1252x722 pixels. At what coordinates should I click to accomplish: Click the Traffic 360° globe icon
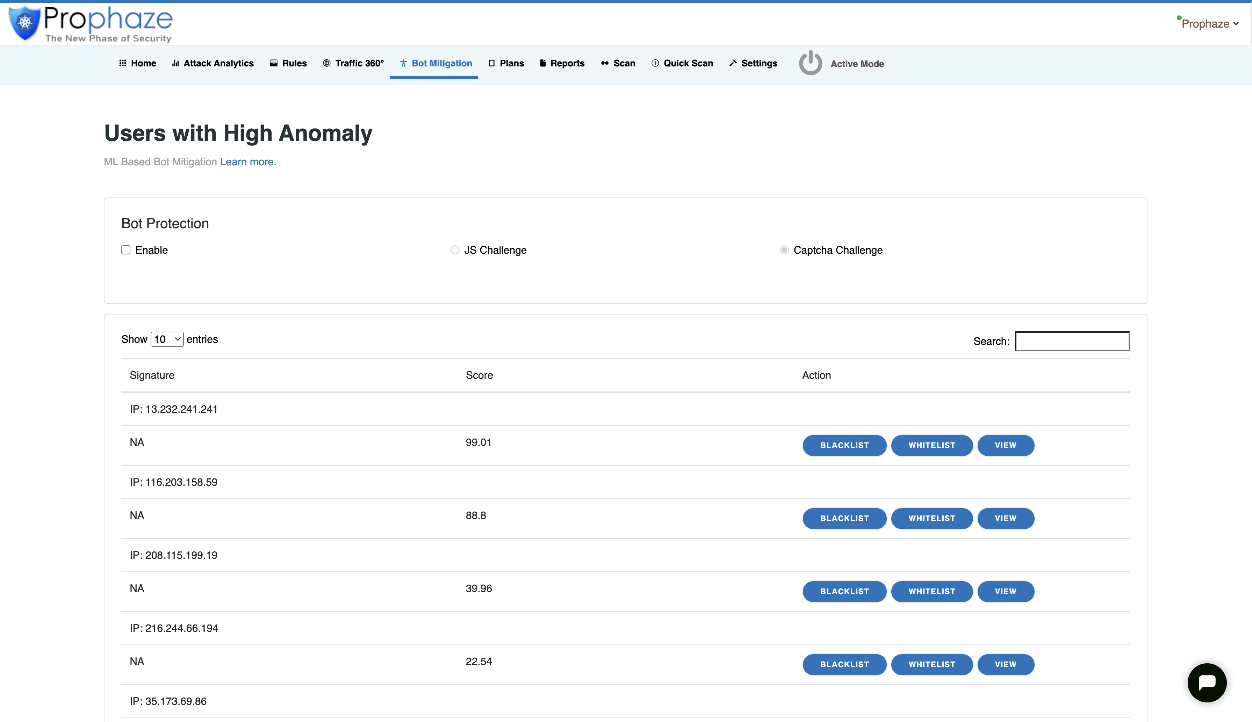click(x=326, y=63)
